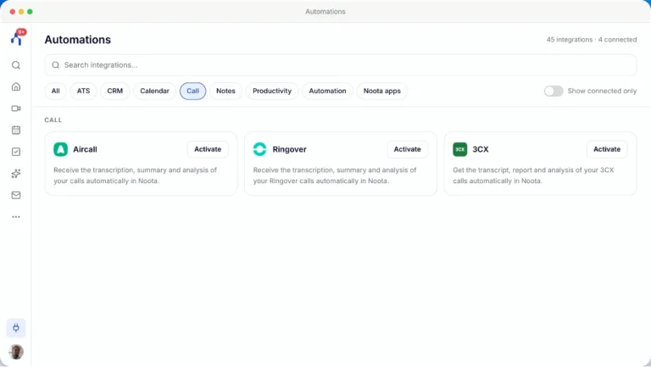Click the '45 integrations · 4 connected' text

(591, 40)
